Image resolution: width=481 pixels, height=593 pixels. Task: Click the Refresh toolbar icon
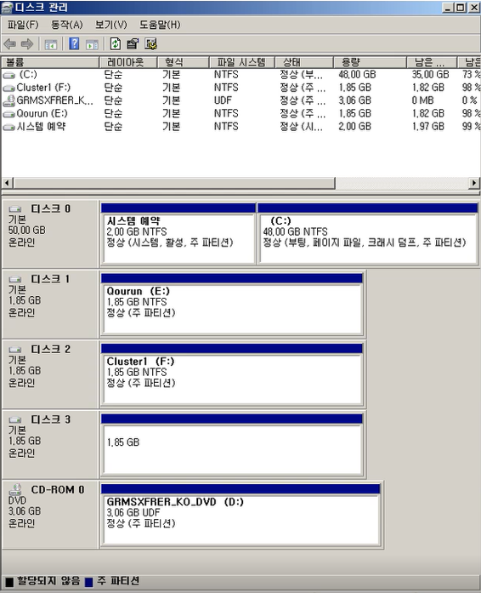click(116, 44)
